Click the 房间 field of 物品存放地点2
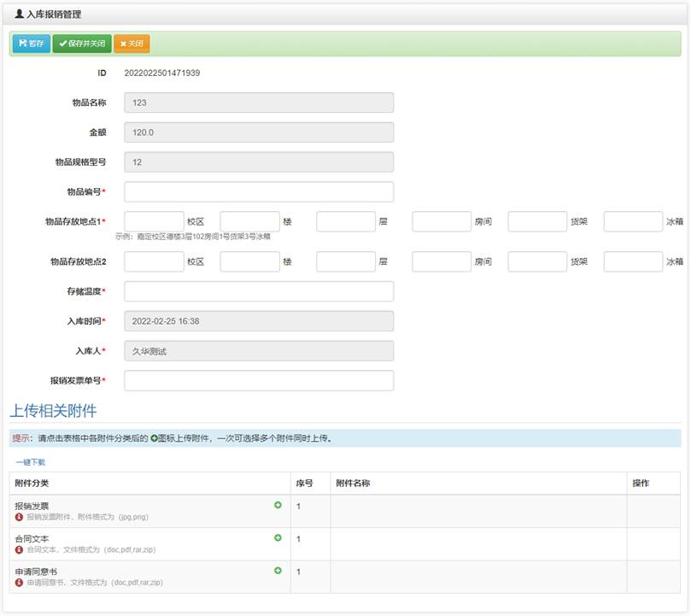691x616 pixels. tap(442, 261)
